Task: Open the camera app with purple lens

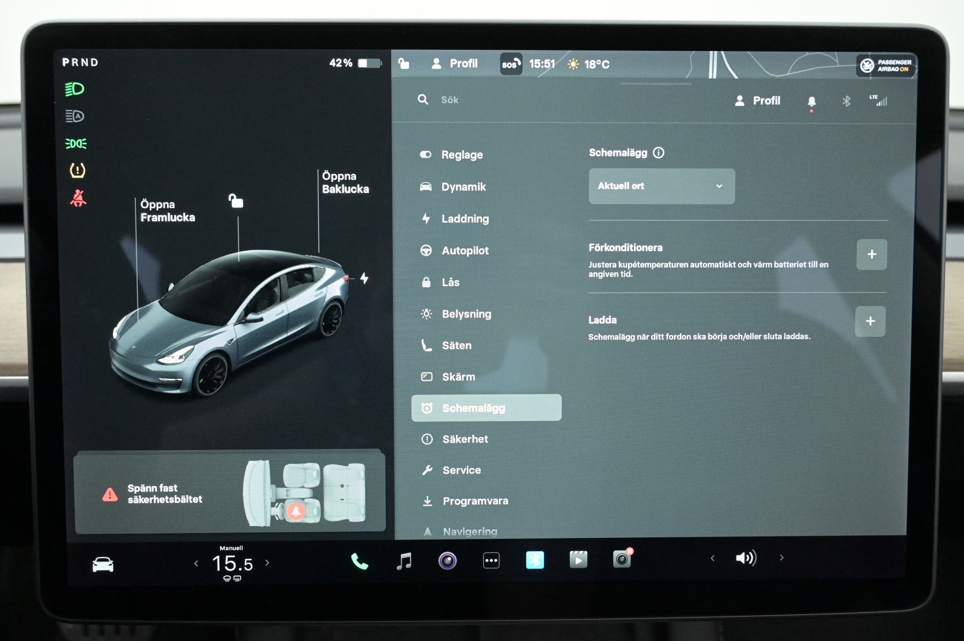Action: [x=447, y=560]
